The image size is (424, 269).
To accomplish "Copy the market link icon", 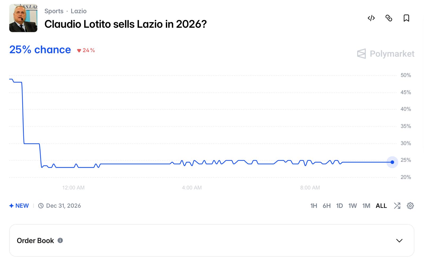I will click(x=389, y=18).
